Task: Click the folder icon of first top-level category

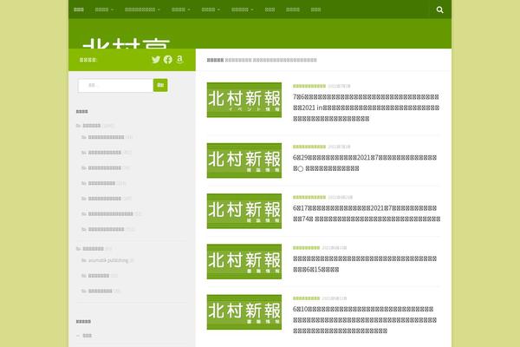Action: [78, 125]
